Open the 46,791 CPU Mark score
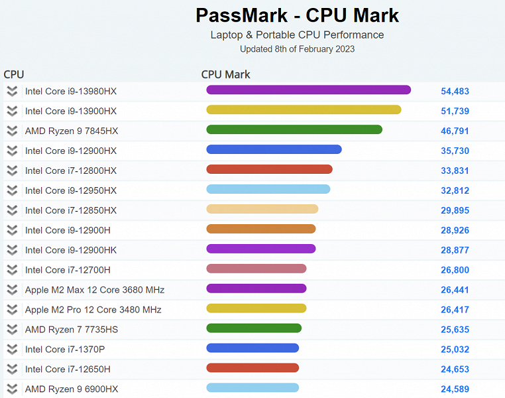Image resolution: width=505 pixels, height=398 pixels. [x=455, y=131]
